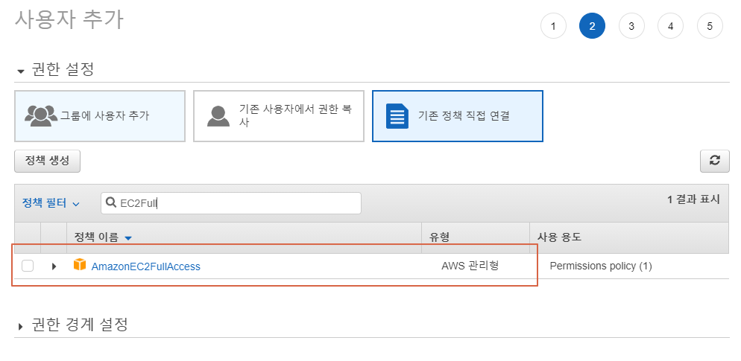Click the orange AmazonEC2FullAccess policy box icon
Screen dimensions: 741x361
80,265
